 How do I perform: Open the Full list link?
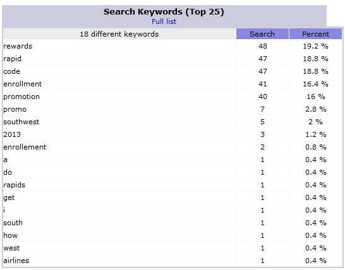tap(164, 21)
